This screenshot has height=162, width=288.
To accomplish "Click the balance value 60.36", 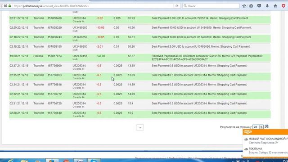I will click(x=131, y=47).
